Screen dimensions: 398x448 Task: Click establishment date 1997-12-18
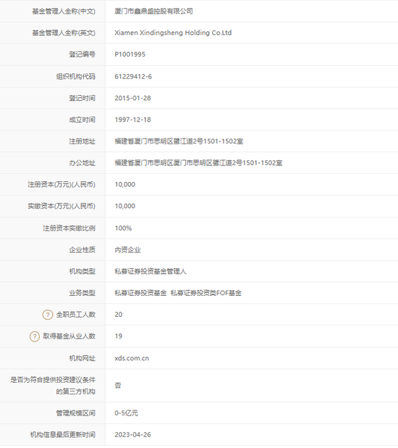click(x=132, y=120)
